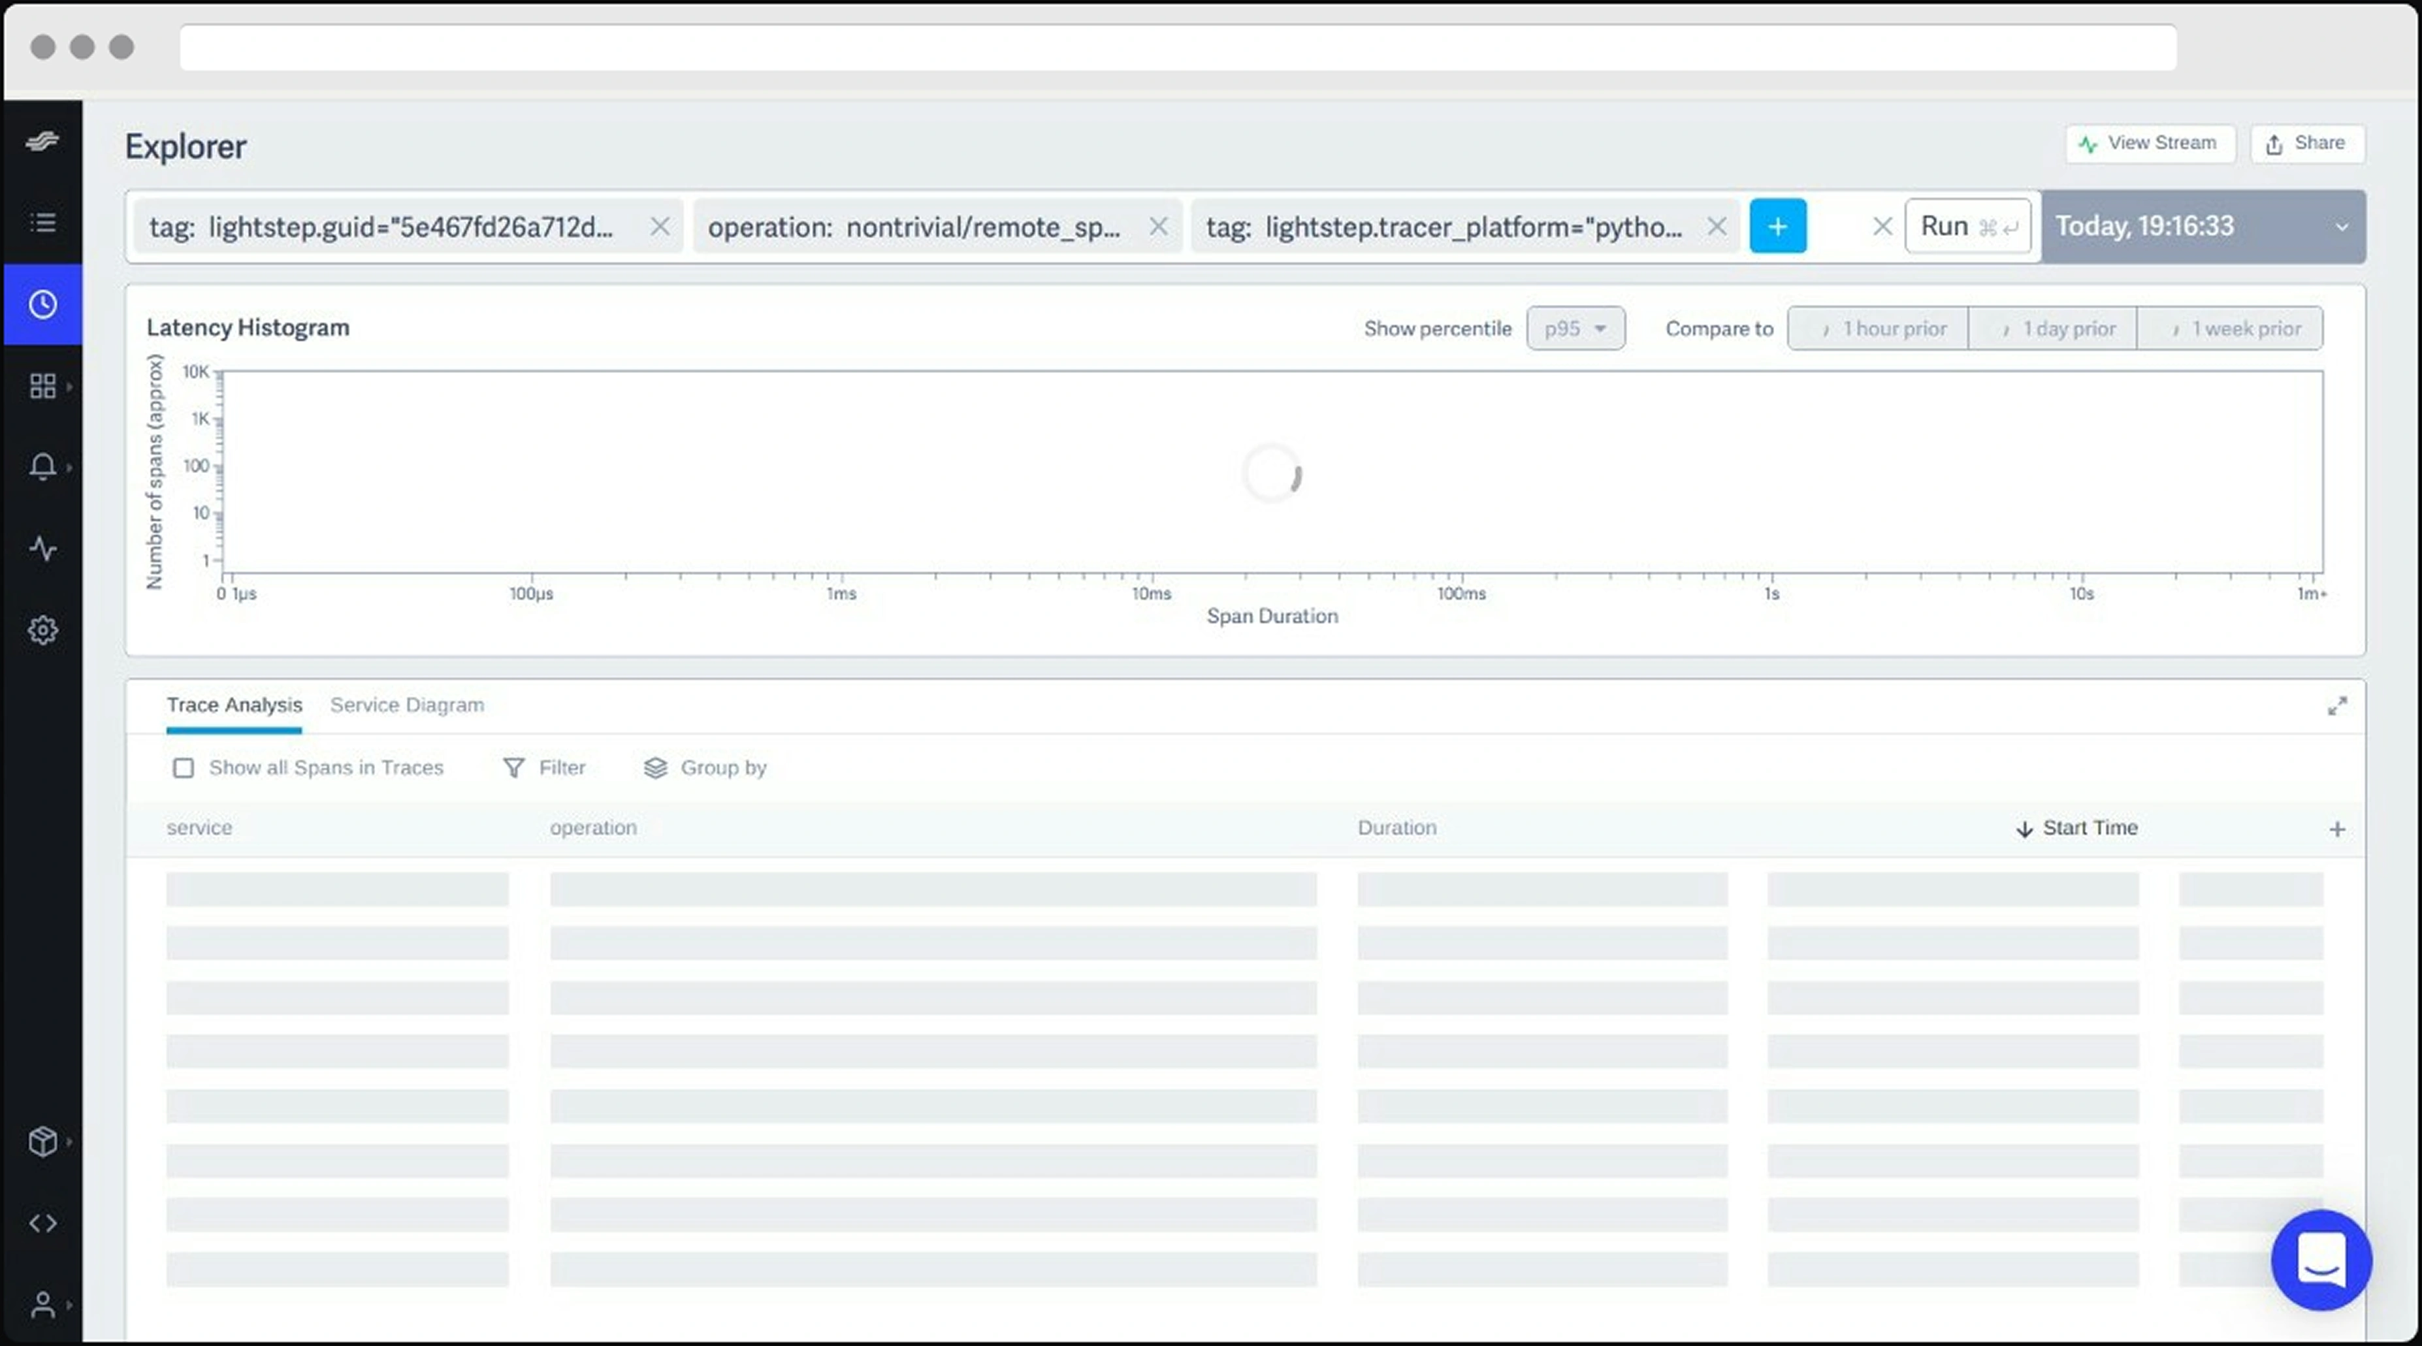Open the code brackets icon in sidebar
This screenshot has width=2422, height=1346.
[42, 1223]
